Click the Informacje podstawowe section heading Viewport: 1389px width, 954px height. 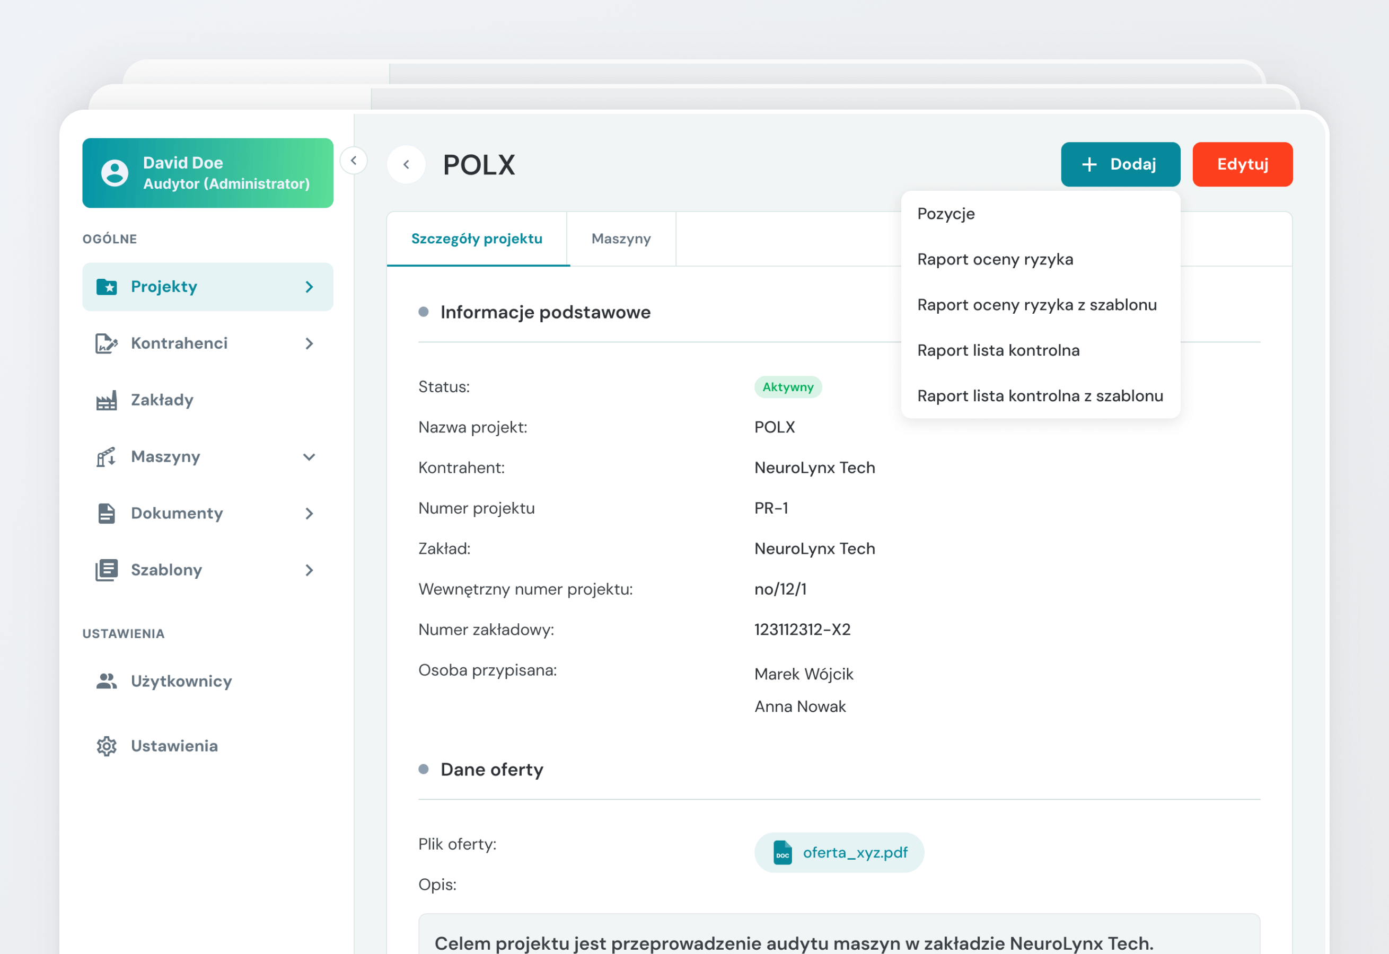546,312
